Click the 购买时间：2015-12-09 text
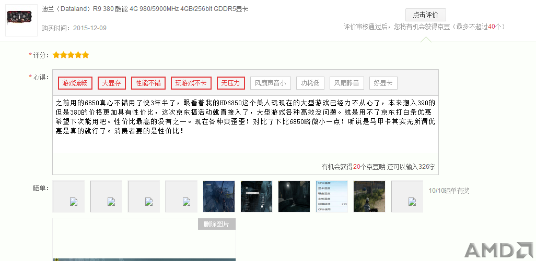The height and width of the screenshot is (261, 536). [x=74, y=28]
